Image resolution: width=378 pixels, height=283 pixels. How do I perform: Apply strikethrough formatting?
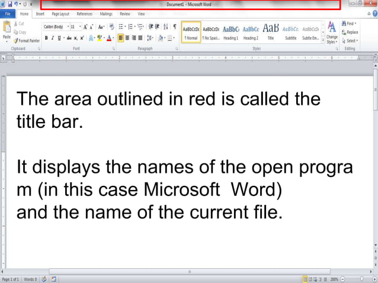(x=69, y=38)
